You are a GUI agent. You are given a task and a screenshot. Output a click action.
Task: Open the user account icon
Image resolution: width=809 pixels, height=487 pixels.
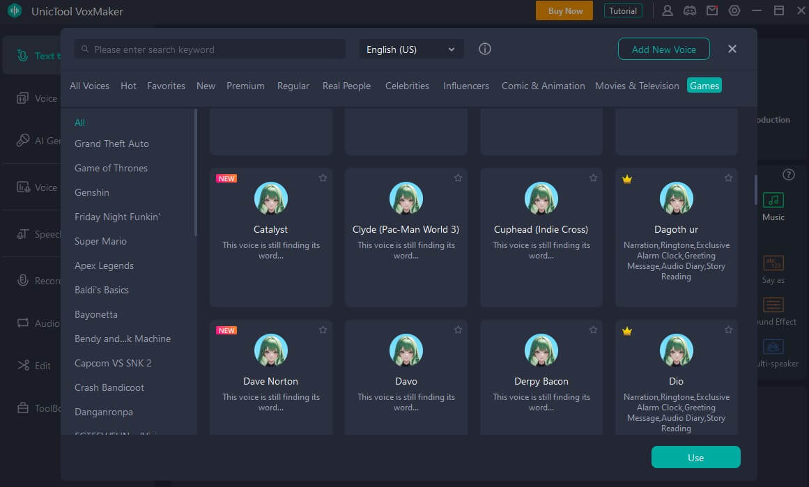[668, 10]
